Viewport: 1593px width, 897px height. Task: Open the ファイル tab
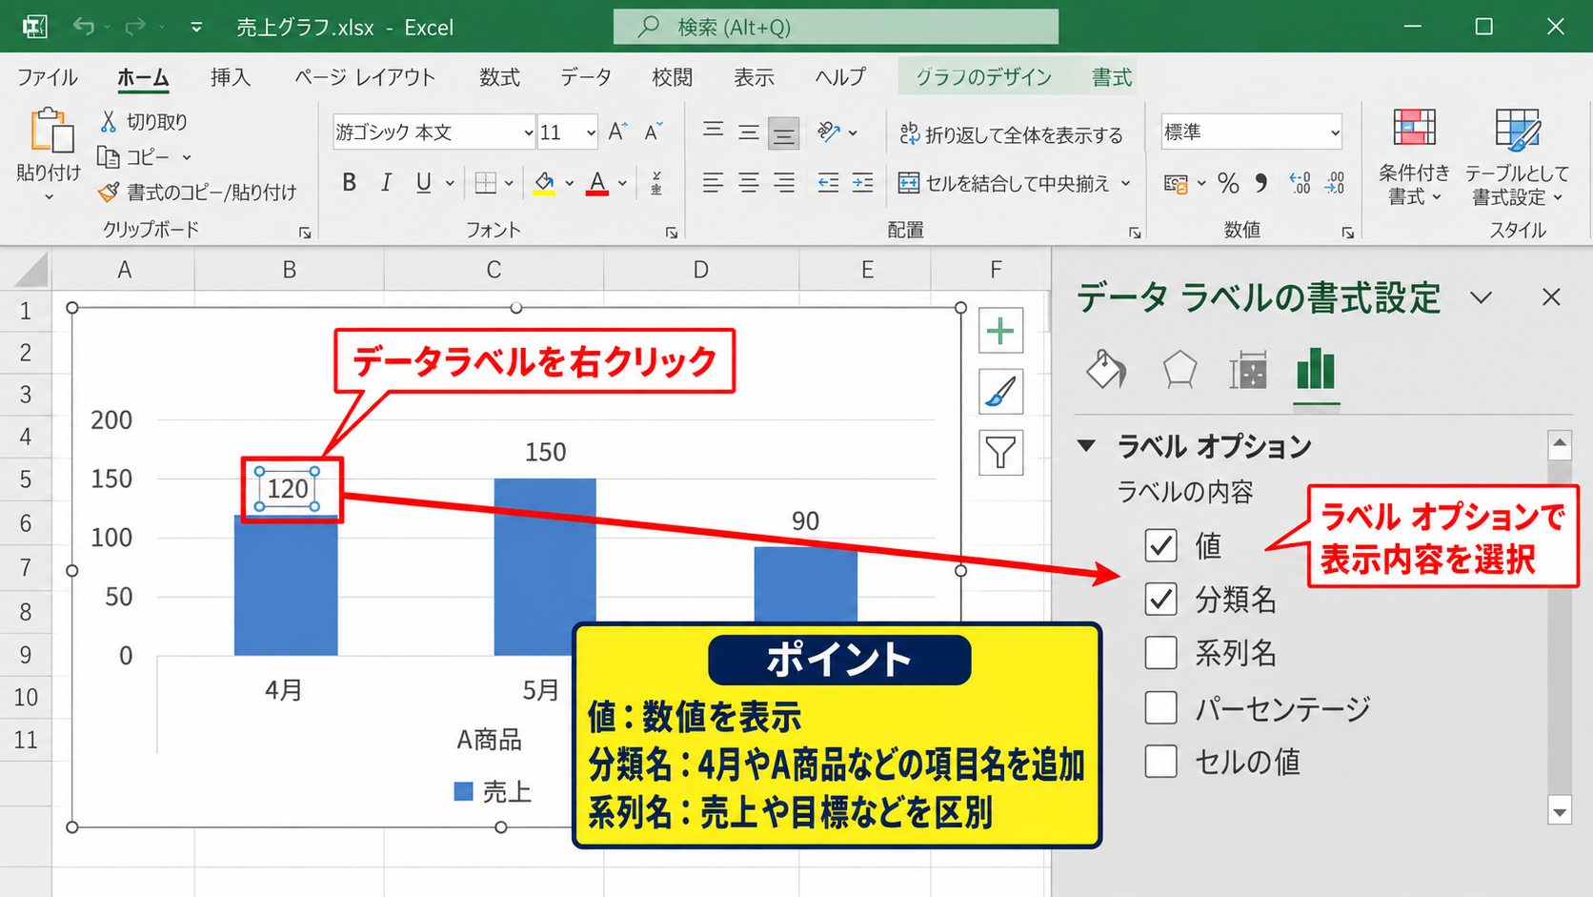(x=48, y=77)
